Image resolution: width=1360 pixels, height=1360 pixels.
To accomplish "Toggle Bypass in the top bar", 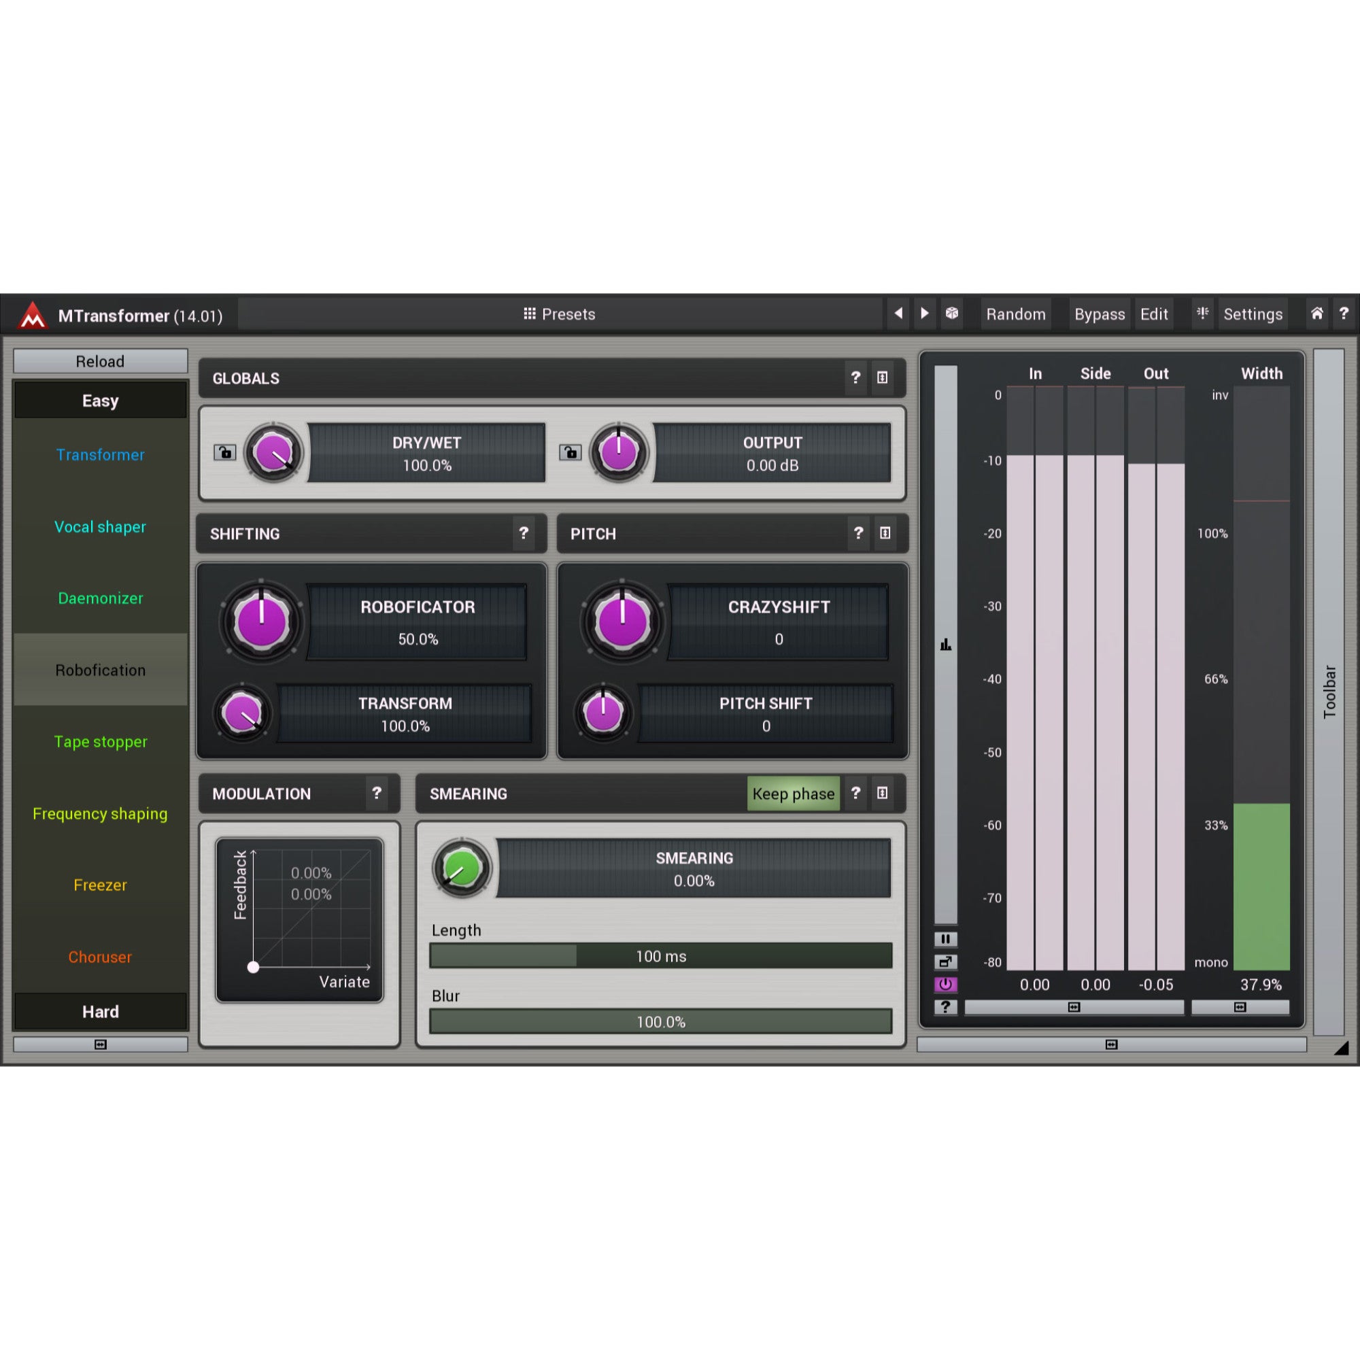I will click(x=1100, y=314).
